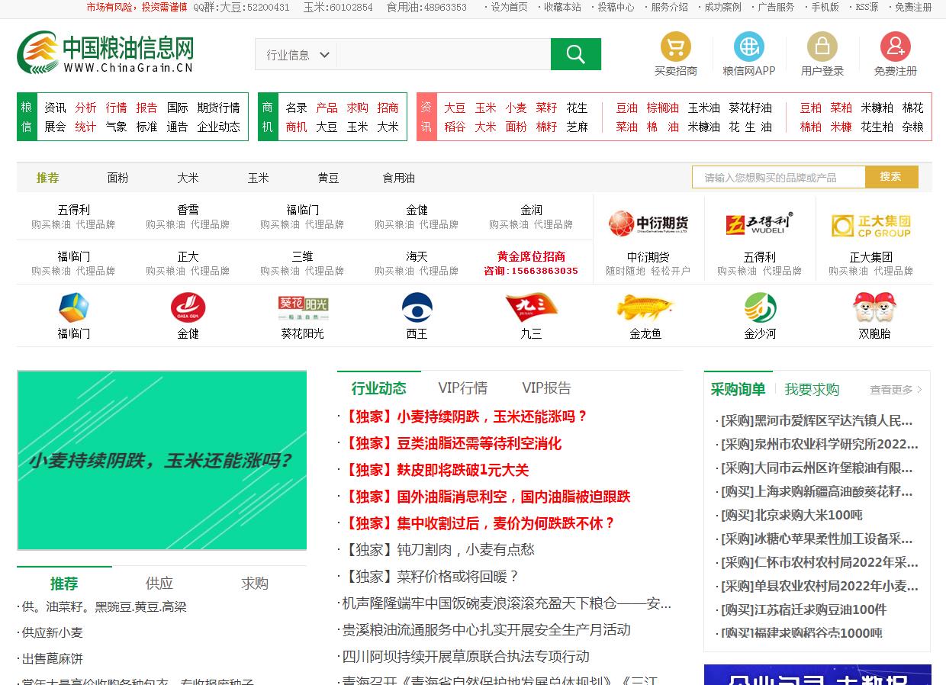Open the 供应新小麦 listing
The image size is (946, 685).
click(52, 632)
